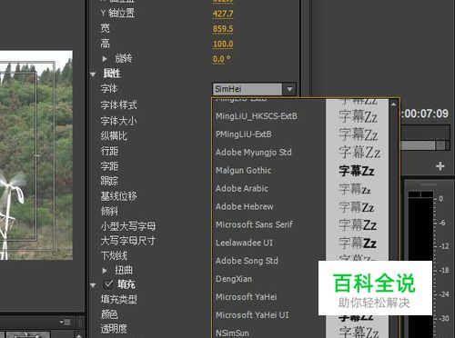The width and height of the screenshot is (455, 338).
Task: Choose DengXian font
Action: point(234,279)
